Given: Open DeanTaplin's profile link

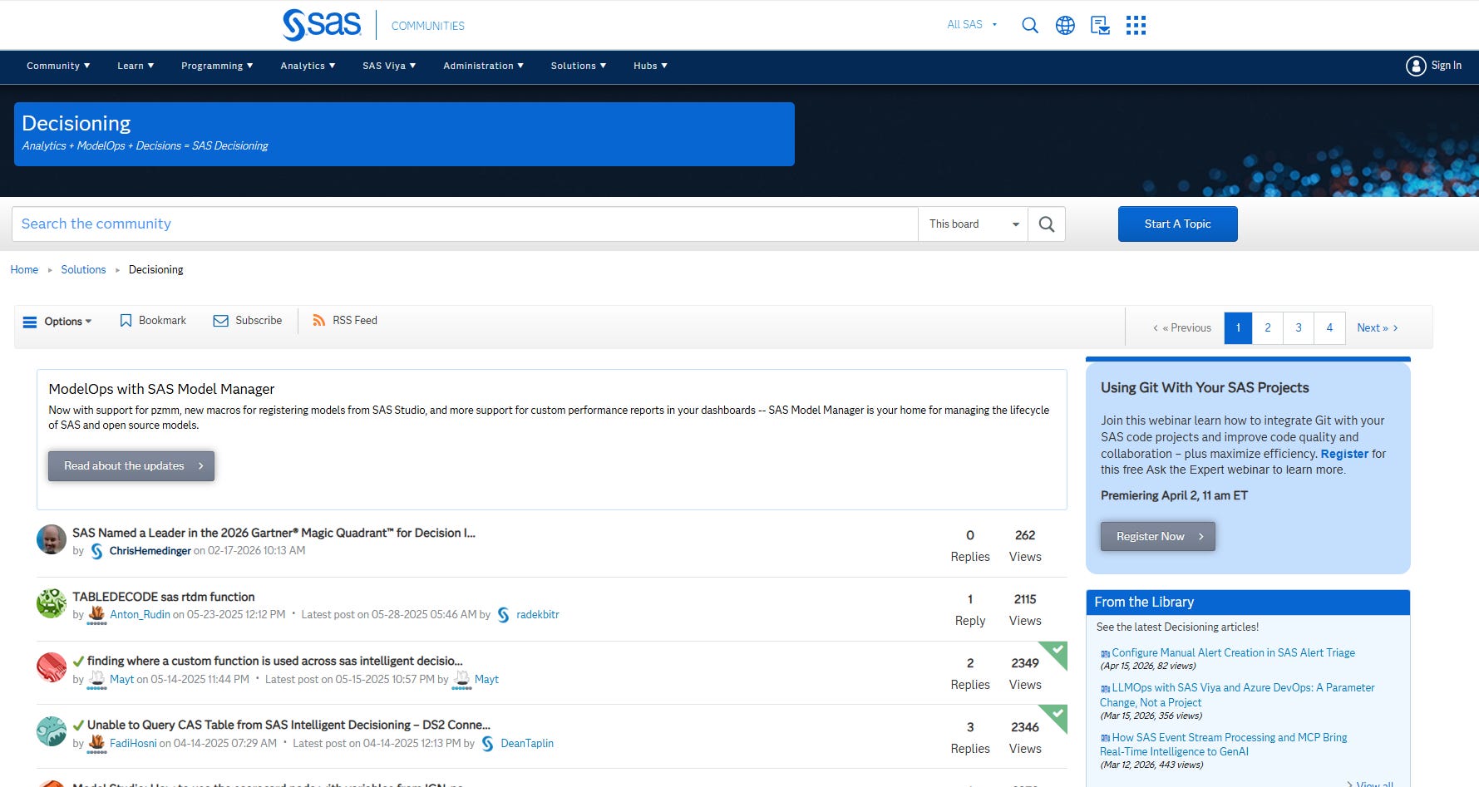Looking at the screenshot, I should pyautogui.click(x=527, y=744).
